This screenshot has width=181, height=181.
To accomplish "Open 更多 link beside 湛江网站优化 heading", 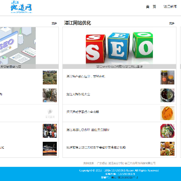I will click(x=171, y=23).
